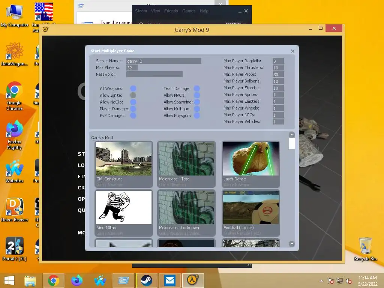The width and height of the screenshot is (384, 288).
Task: Open the Windows Start button
Action: (x=9, y=280)
